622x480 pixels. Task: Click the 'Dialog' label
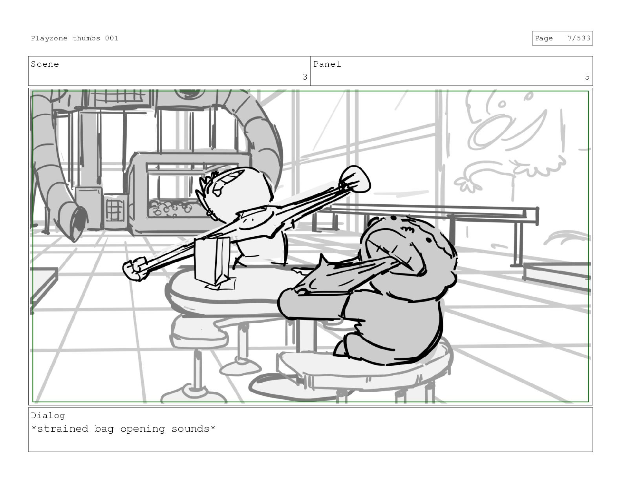pos(48,415)
